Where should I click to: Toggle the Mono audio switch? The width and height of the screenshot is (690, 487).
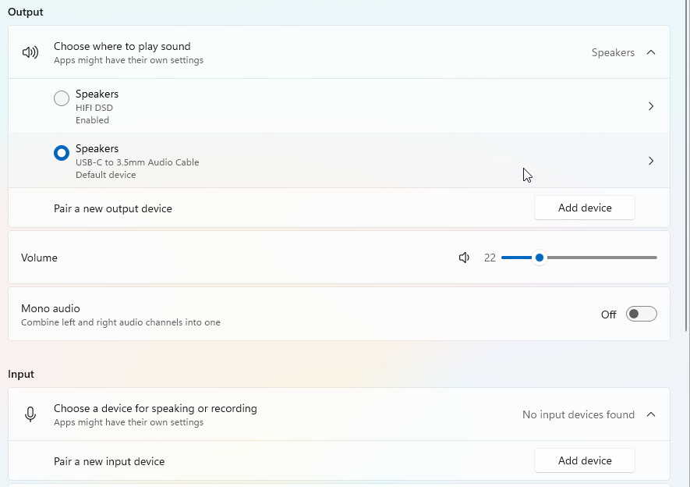pos(642,314)
